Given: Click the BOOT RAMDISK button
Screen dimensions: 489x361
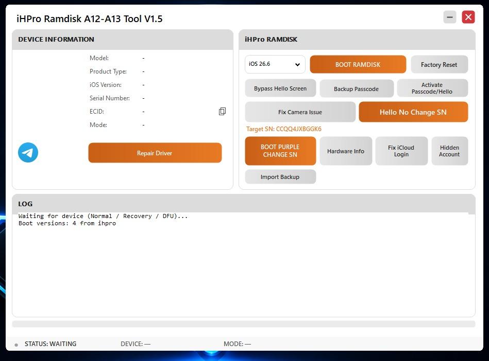Looking at the screenshot, I should [358, 64].
